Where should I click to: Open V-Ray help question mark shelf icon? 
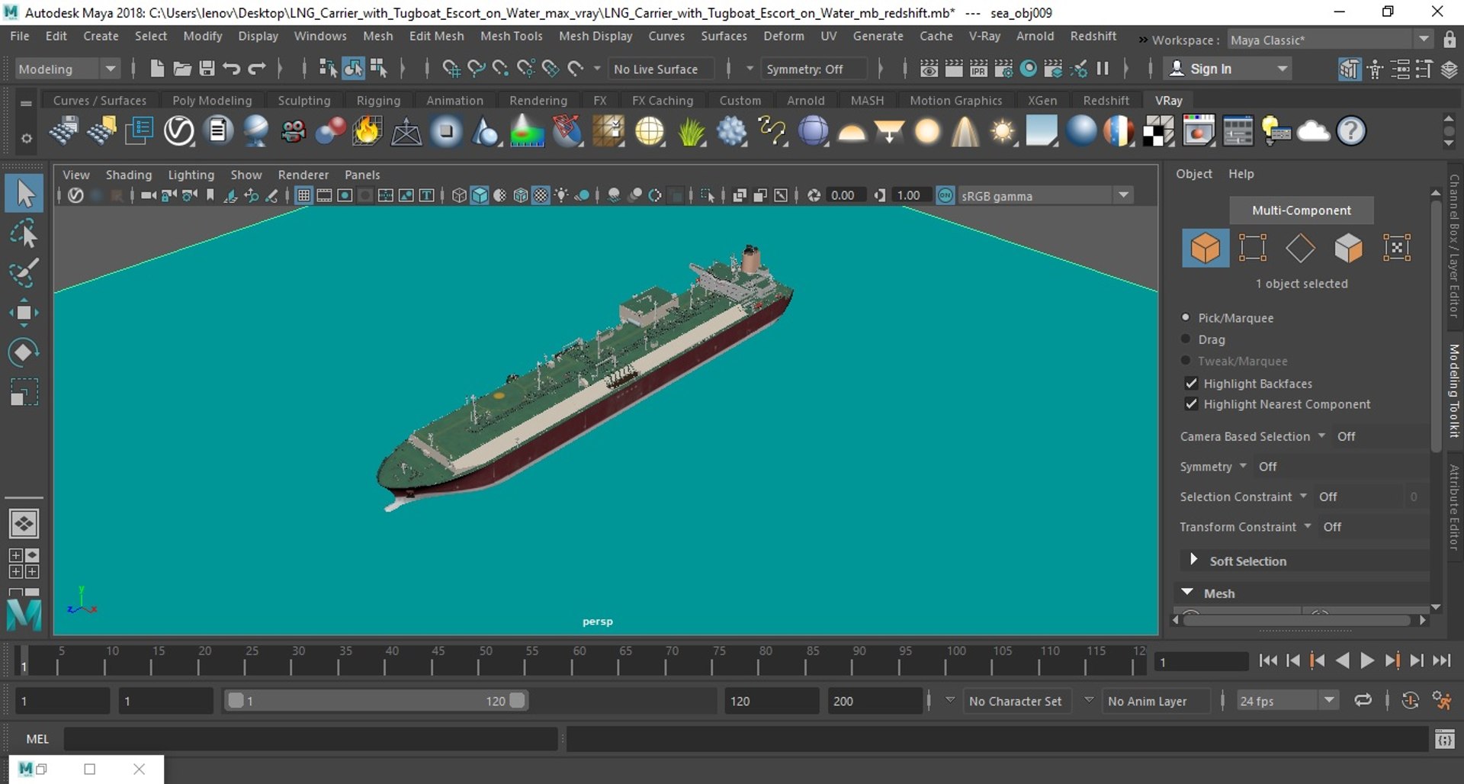coord(1351,131)
